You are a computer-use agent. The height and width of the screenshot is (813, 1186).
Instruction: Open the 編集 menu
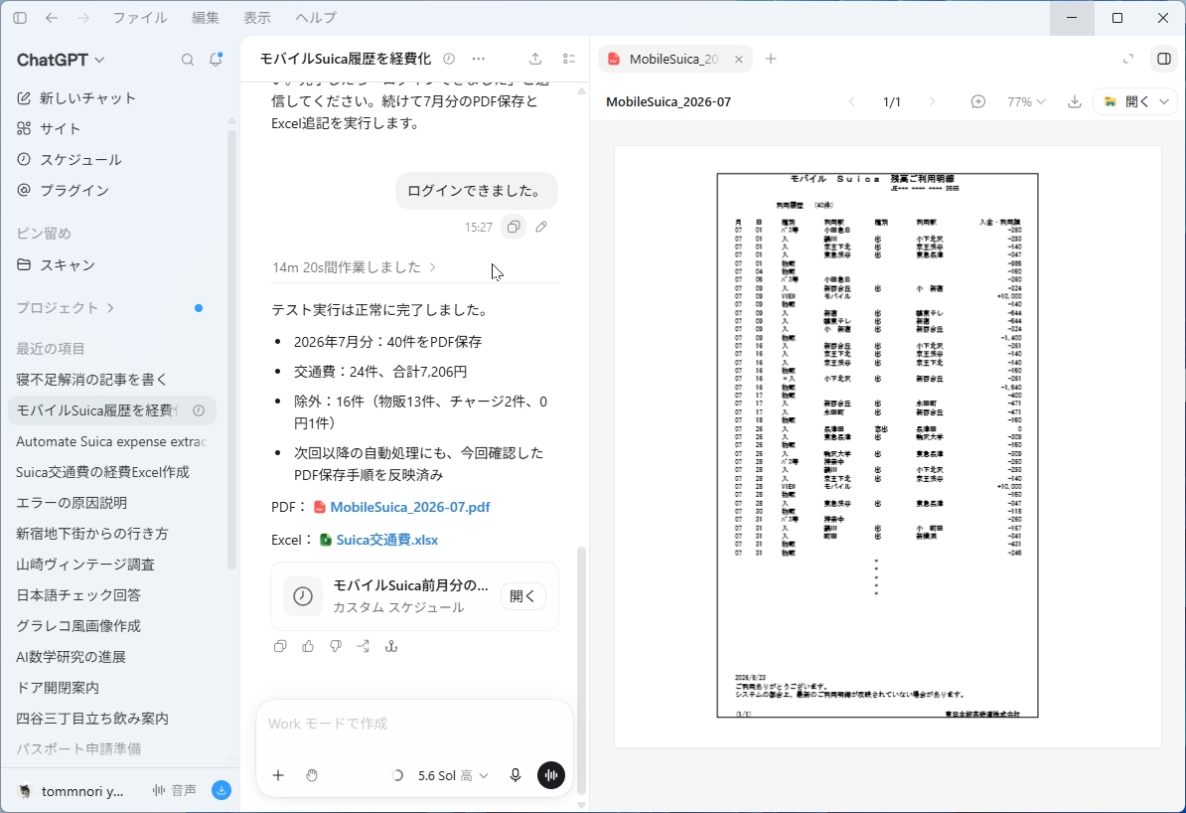[x=205, y=18]
